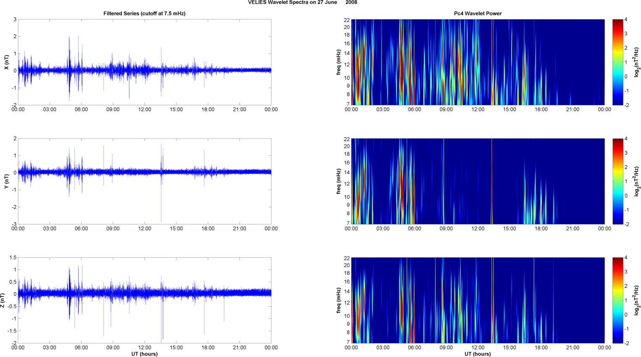
Task: Select the Y component filtered series plot
Action: pyautogui.click(x=144, y=181)
